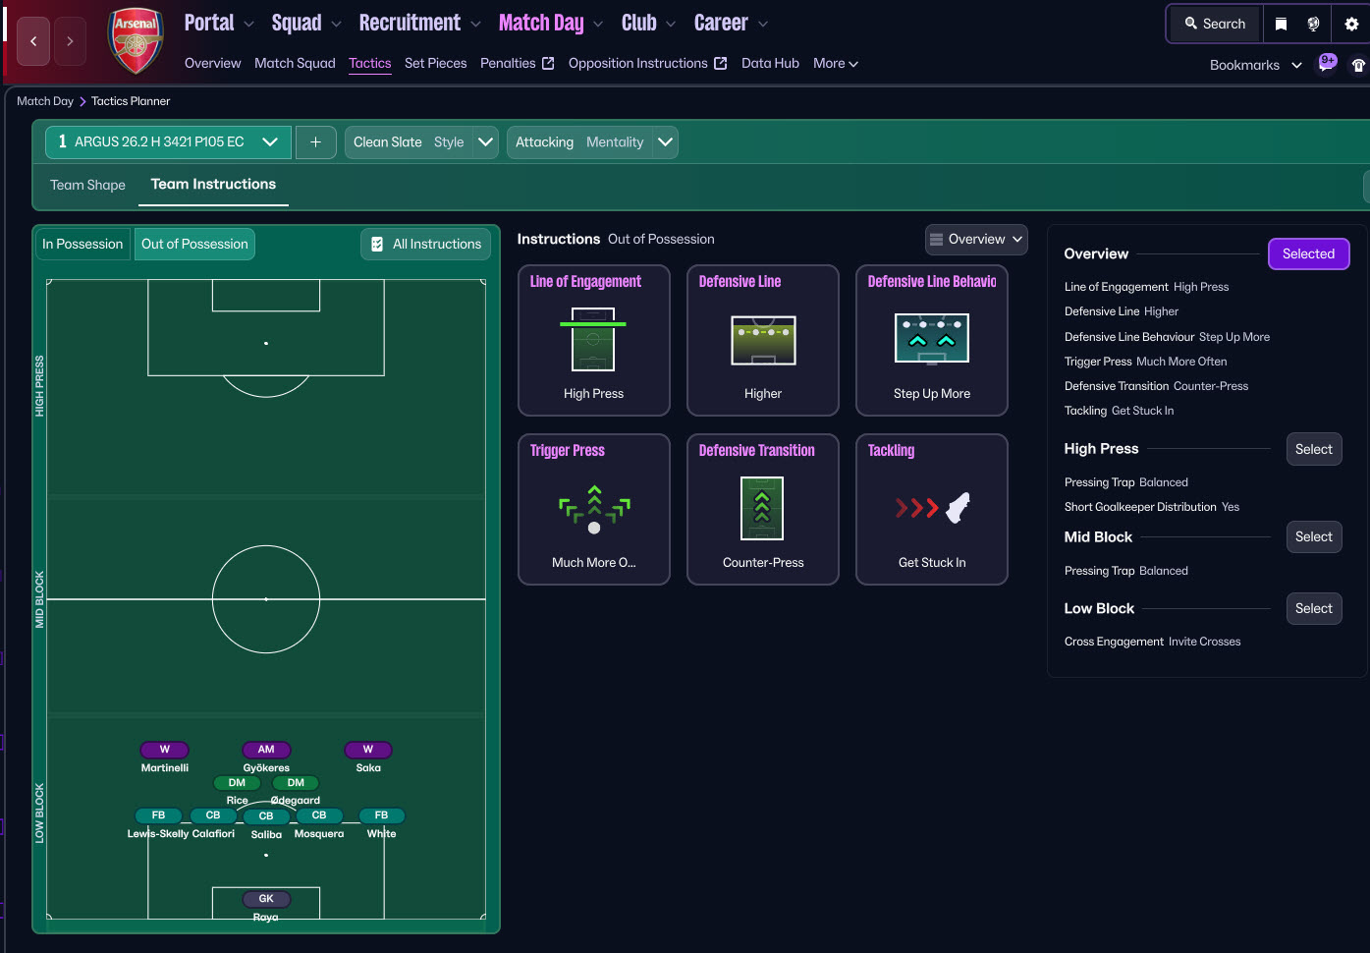Open the notifications chat bubble icon
This screenshot has width=1370, height=953.
point(1327,65)
